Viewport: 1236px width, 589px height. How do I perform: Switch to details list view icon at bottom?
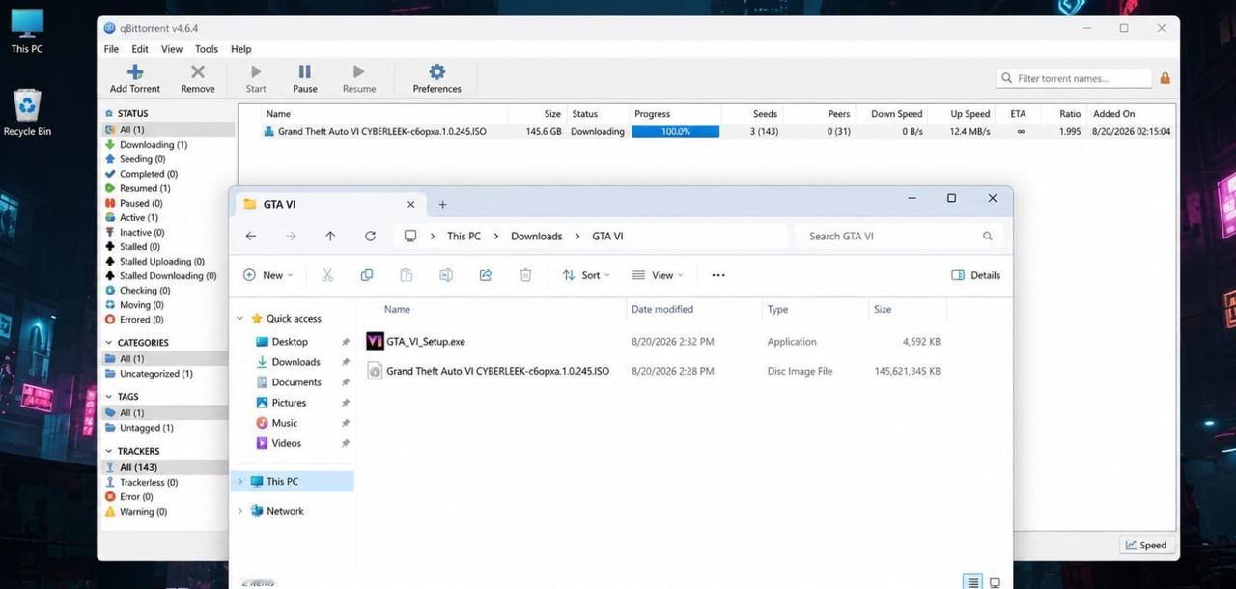[x=973, y=582]
